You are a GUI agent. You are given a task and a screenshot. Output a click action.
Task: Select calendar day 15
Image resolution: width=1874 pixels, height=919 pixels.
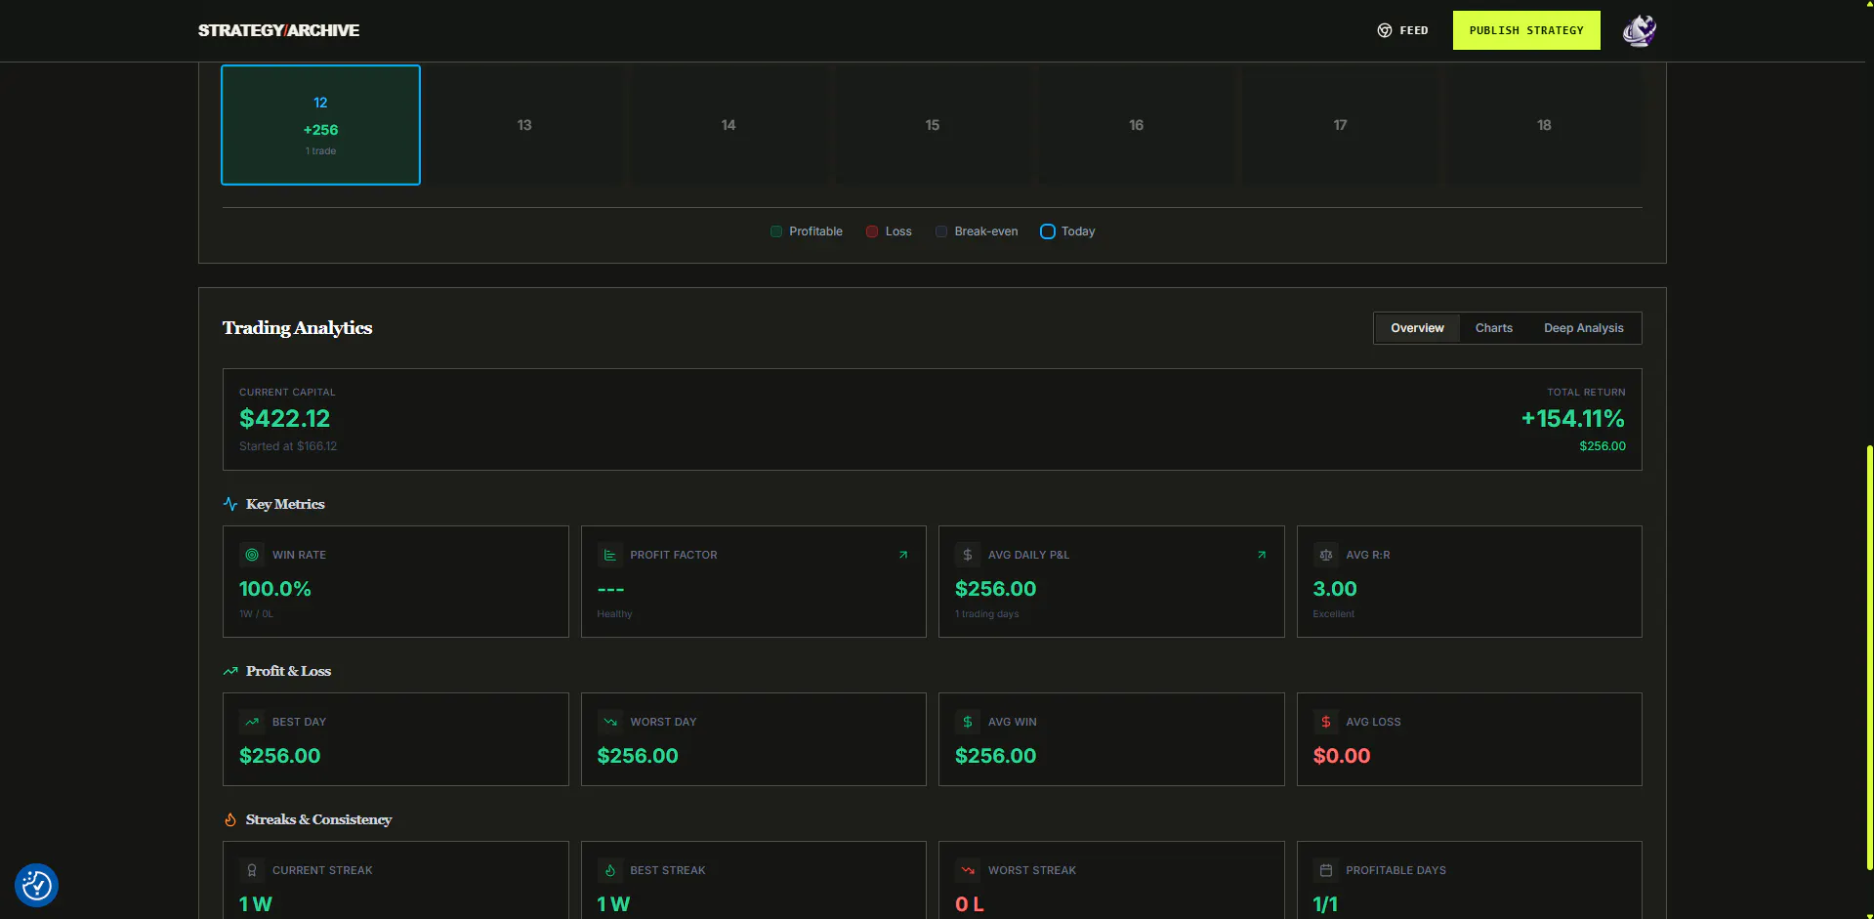point(933,125)
